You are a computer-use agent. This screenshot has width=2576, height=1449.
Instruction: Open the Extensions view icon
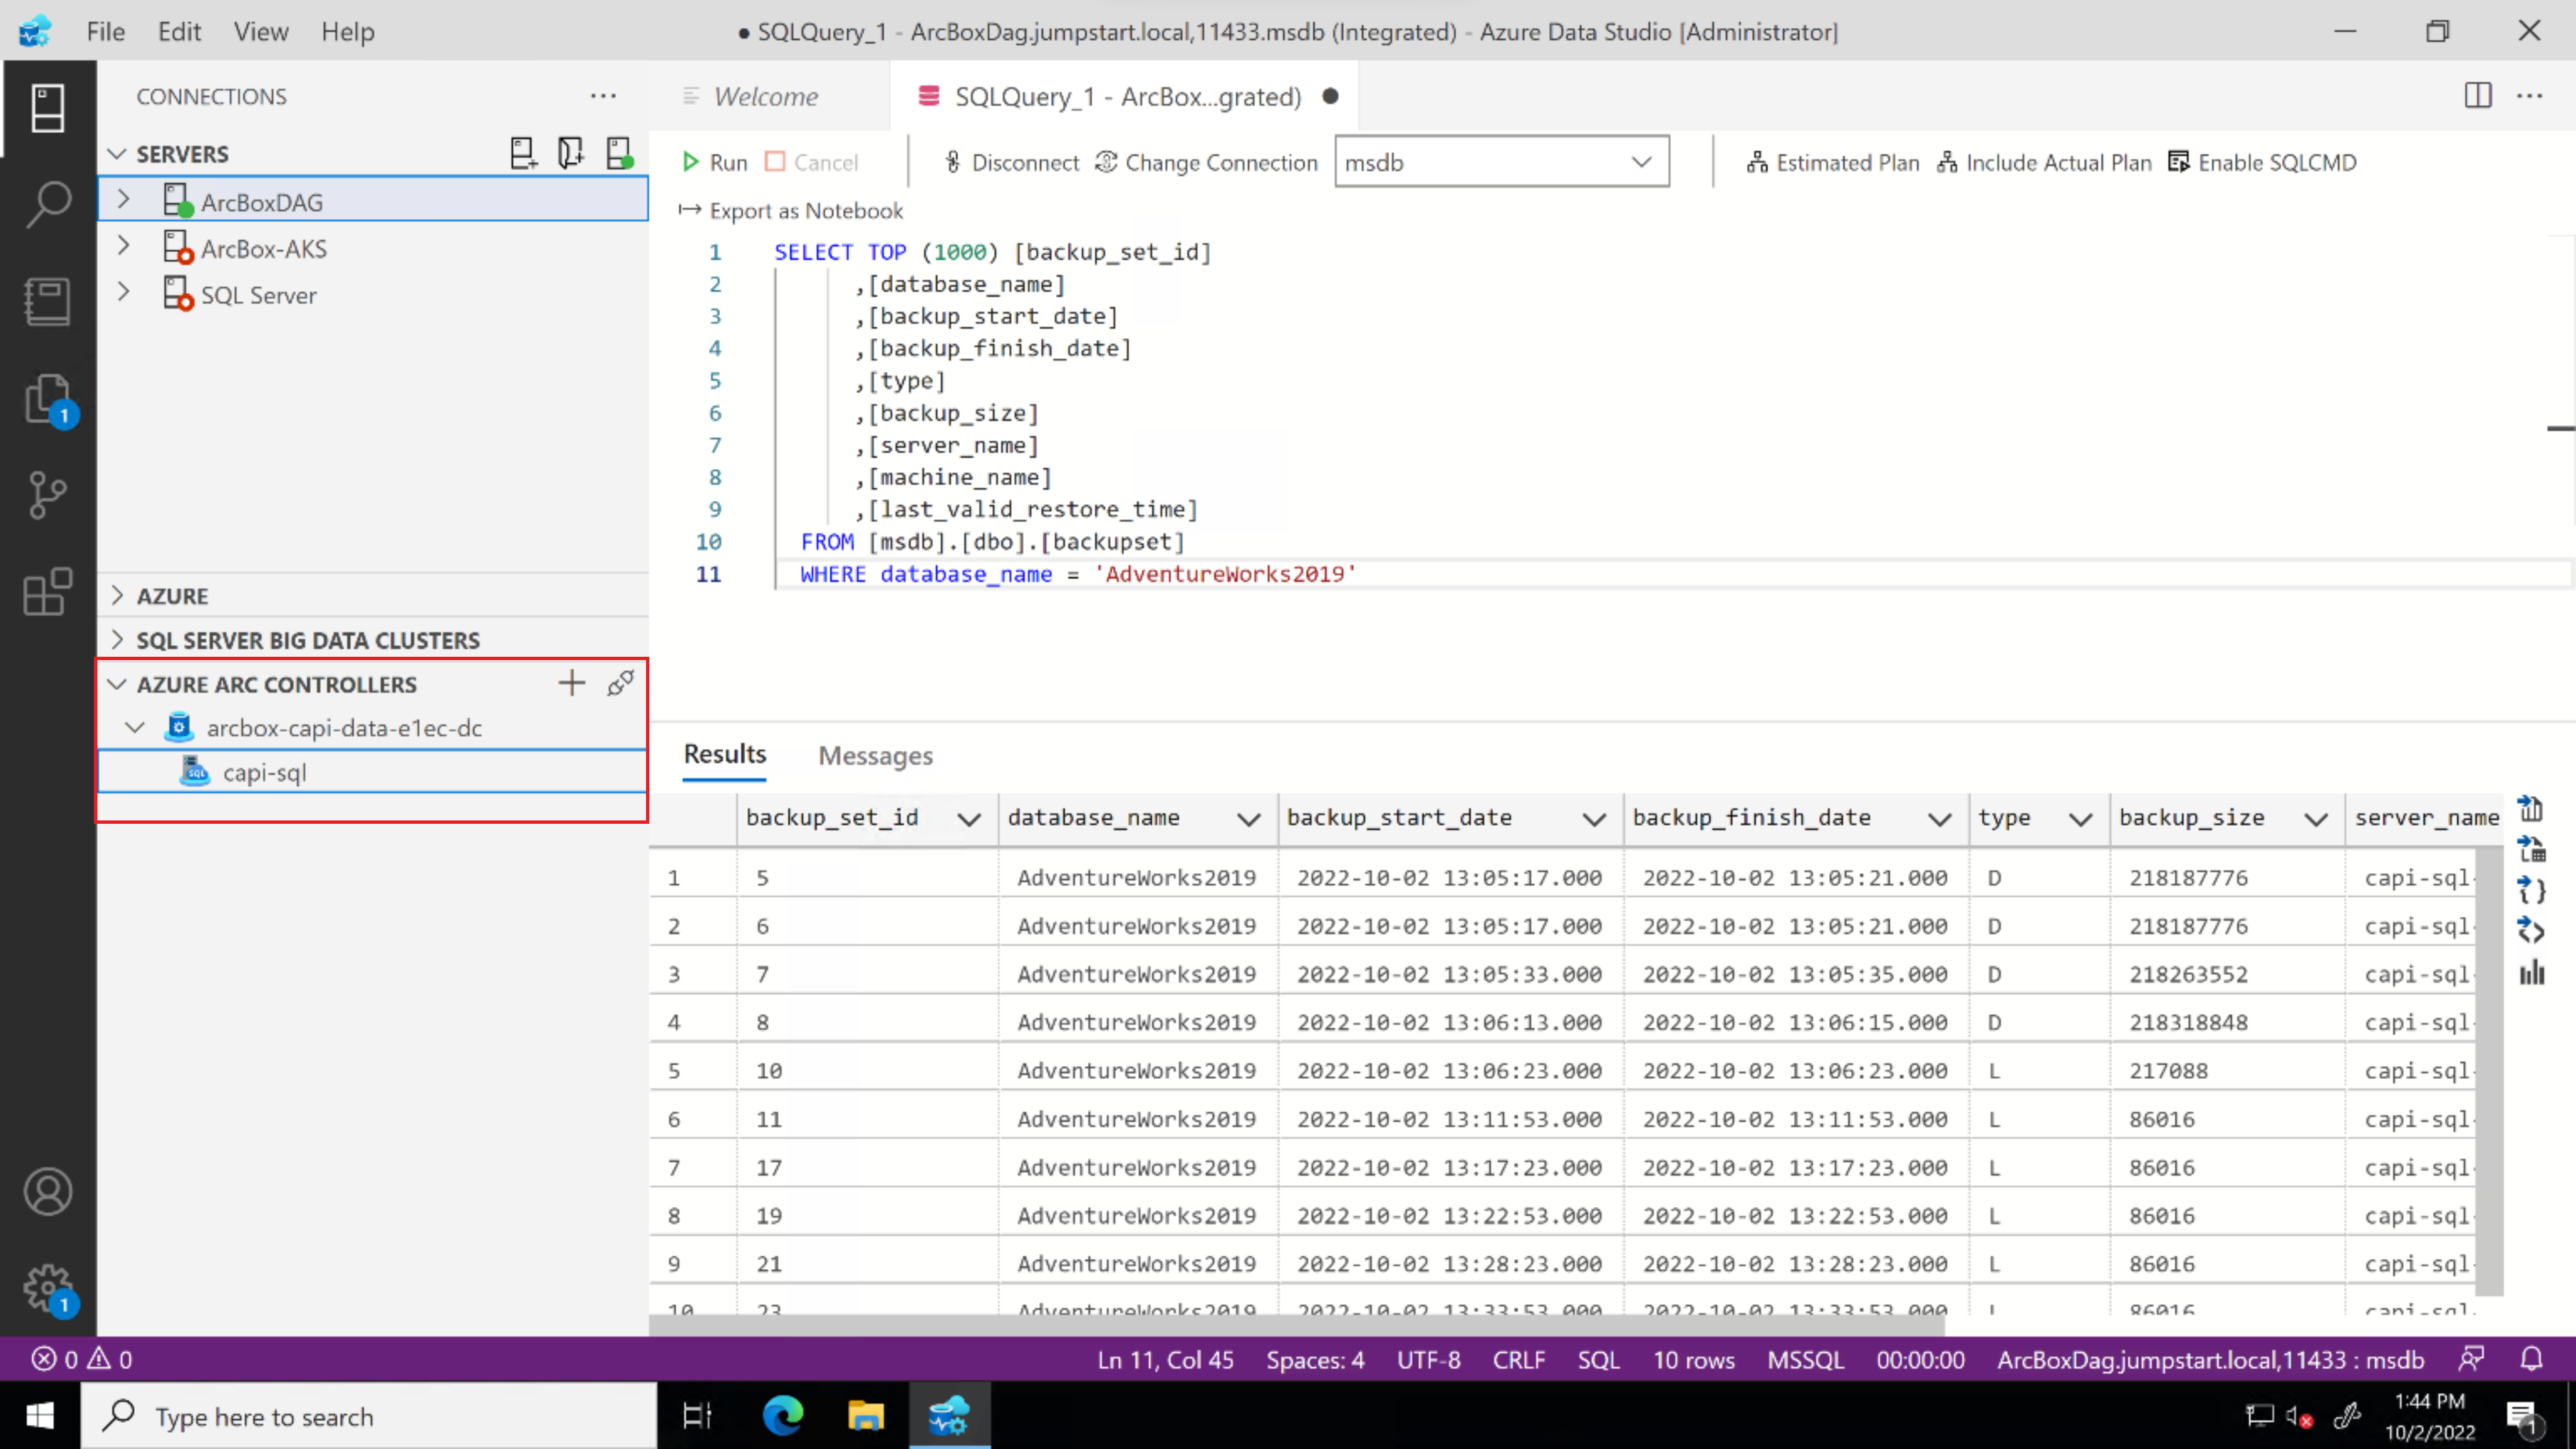47,592
